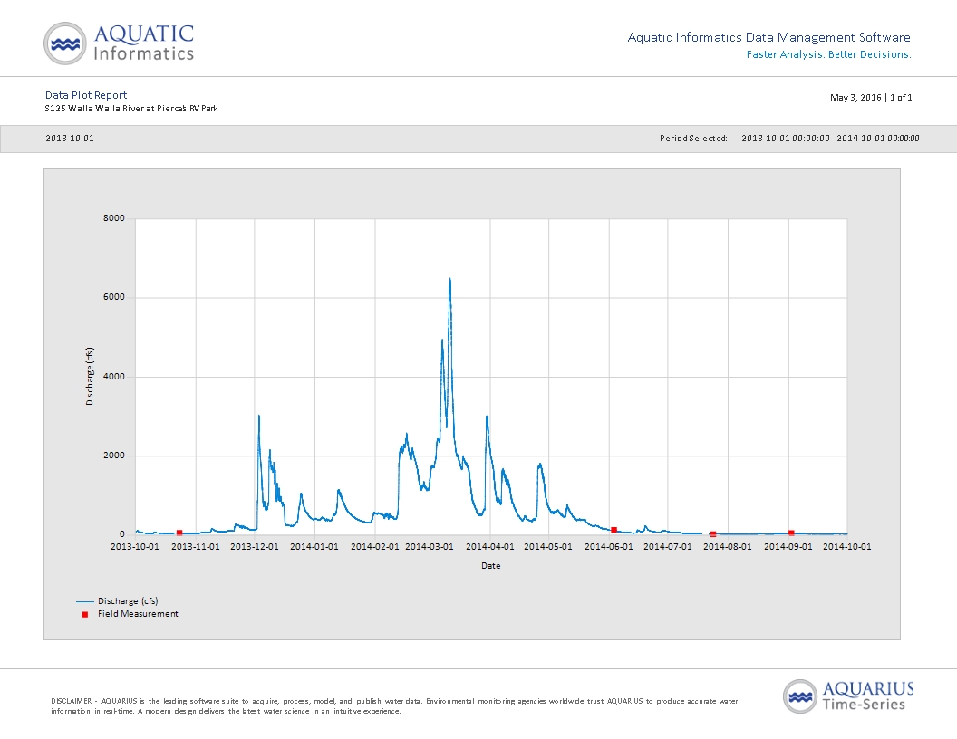Screen dimensions: 957x739
Task: Click the '2013-10-01' date in the gray bar
Action: point(70,139)
